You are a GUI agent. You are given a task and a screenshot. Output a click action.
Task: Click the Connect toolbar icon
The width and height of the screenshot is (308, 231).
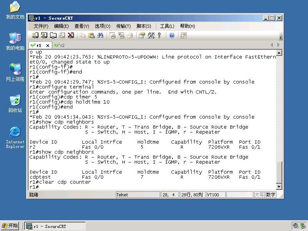click(x=35, y=35)
